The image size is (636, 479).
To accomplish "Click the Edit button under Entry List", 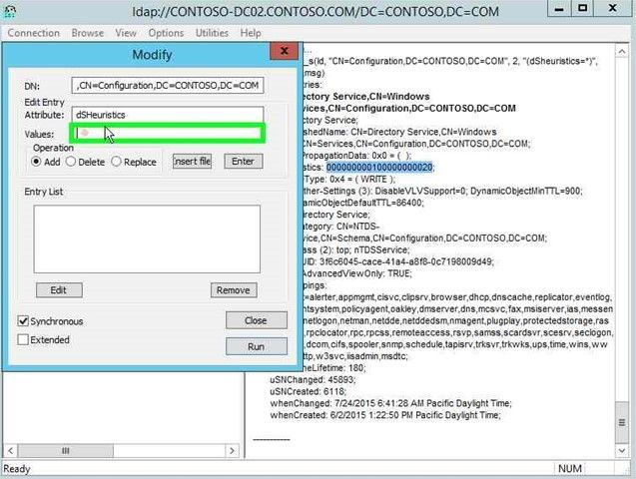I will (59, 290).
